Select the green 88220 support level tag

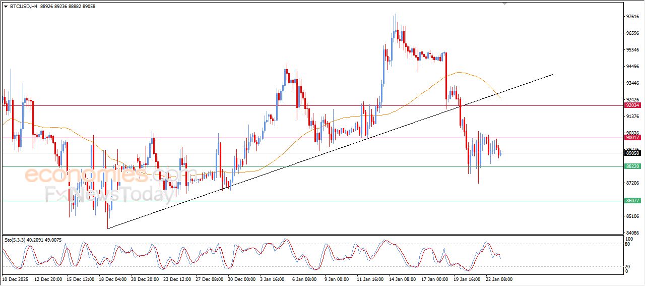[632, 166]
